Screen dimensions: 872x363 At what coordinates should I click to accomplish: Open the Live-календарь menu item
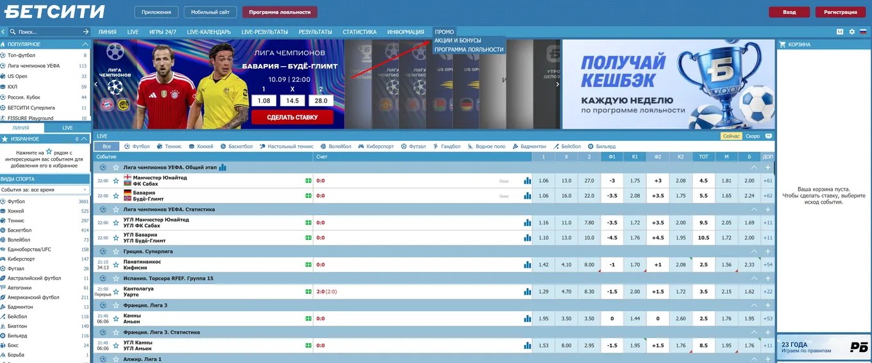click(208, 31)
